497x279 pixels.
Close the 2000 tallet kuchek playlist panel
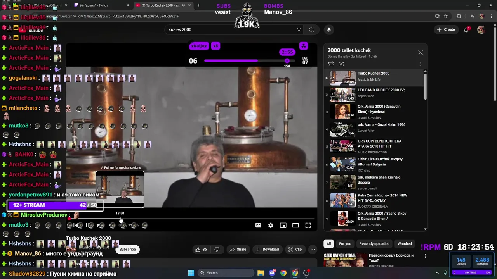[421, 53]
